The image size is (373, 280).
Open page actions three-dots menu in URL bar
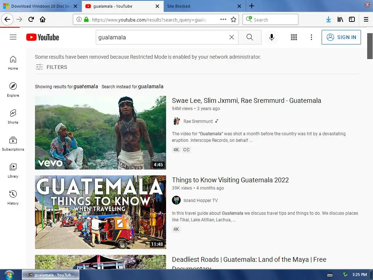point(223,19)
